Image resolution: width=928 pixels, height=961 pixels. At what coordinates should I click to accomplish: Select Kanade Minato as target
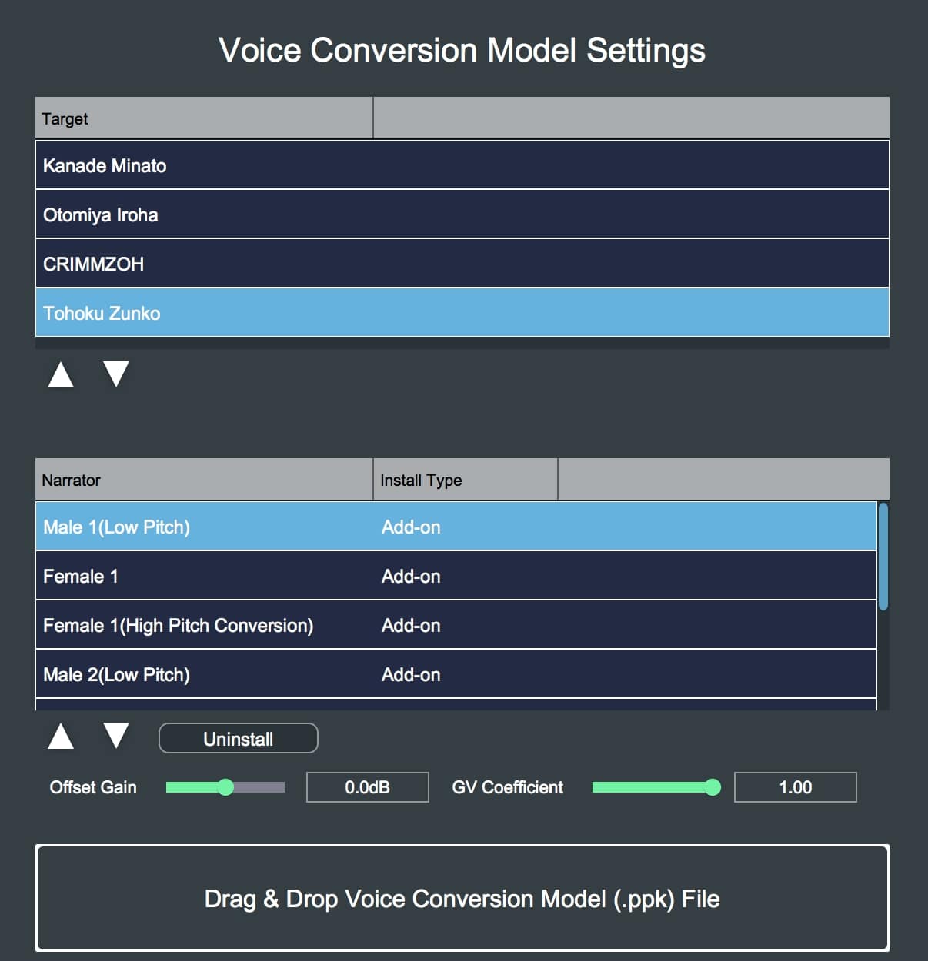point(462,165)
